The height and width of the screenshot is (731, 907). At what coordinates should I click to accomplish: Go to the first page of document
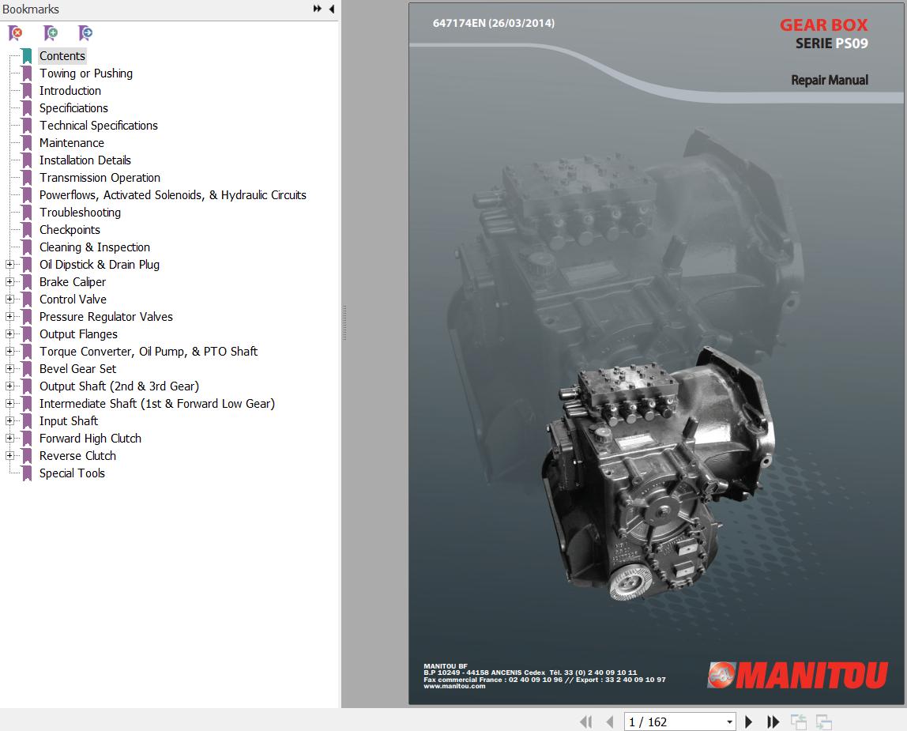pos(586,722)
